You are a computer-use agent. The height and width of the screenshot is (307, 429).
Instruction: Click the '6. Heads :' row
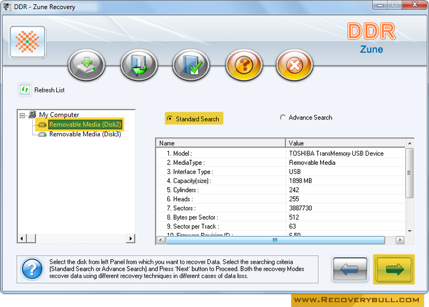coord(281,199)
